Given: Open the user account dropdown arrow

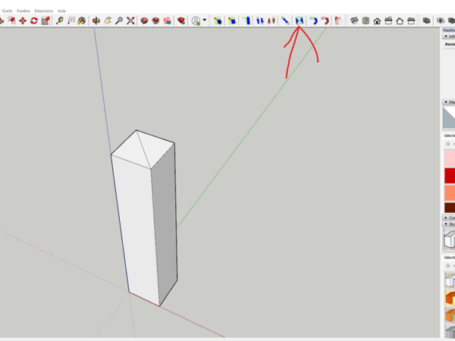Looking at the screenshot, I should pyautogui.click(x=205, y=21).
